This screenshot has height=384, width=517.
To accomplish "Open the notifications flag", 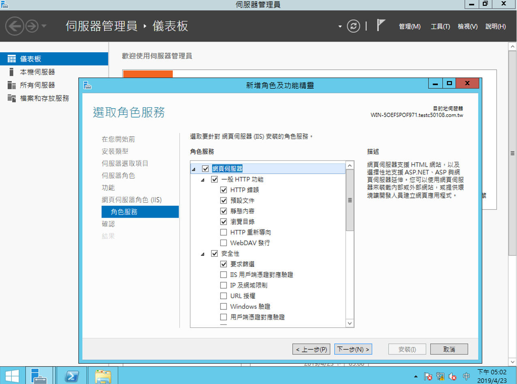I will coord(380,26).
